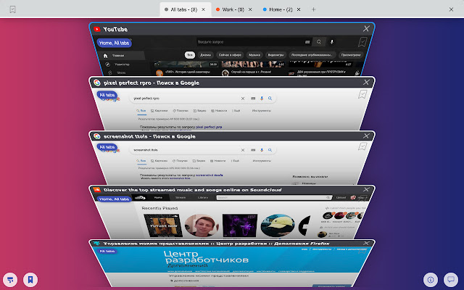Open the YouTube page preview thumbnail
Image resolution: width=464 pixels, height=290 pixels.
[x=233, y=57]
